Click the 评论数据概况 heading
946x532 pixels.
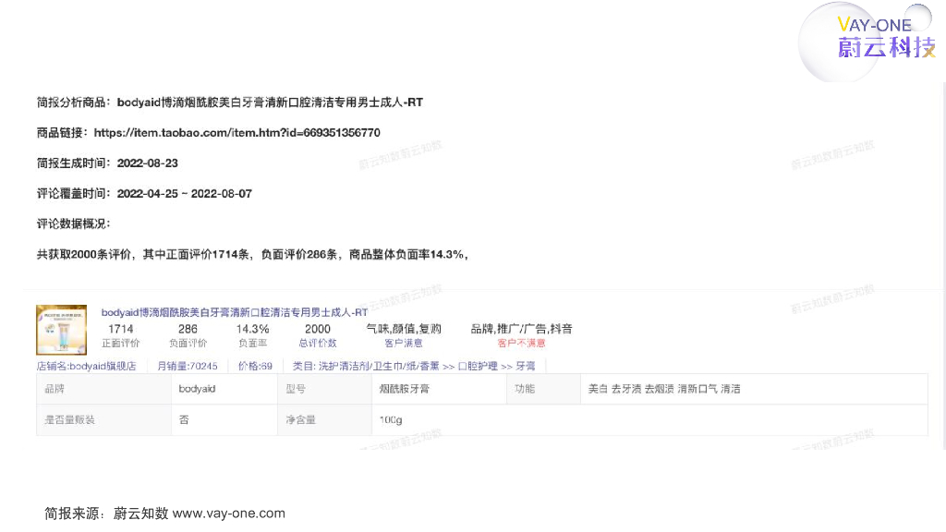[74, 224]
